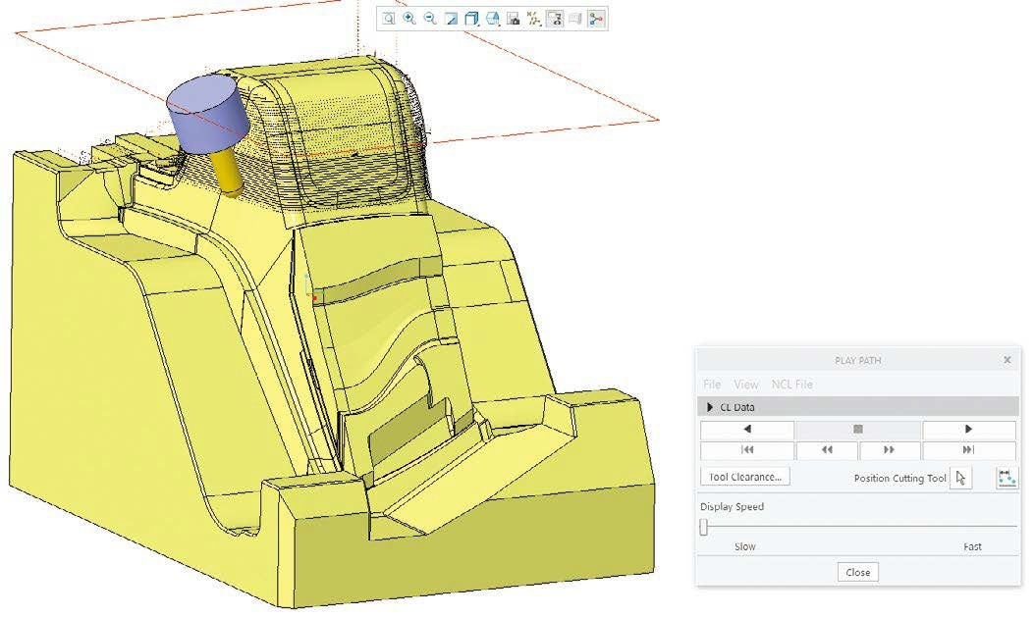Screen dimensions: 1033x617
Task: Click the Repaint screen icon
Action: coord(451,19)
